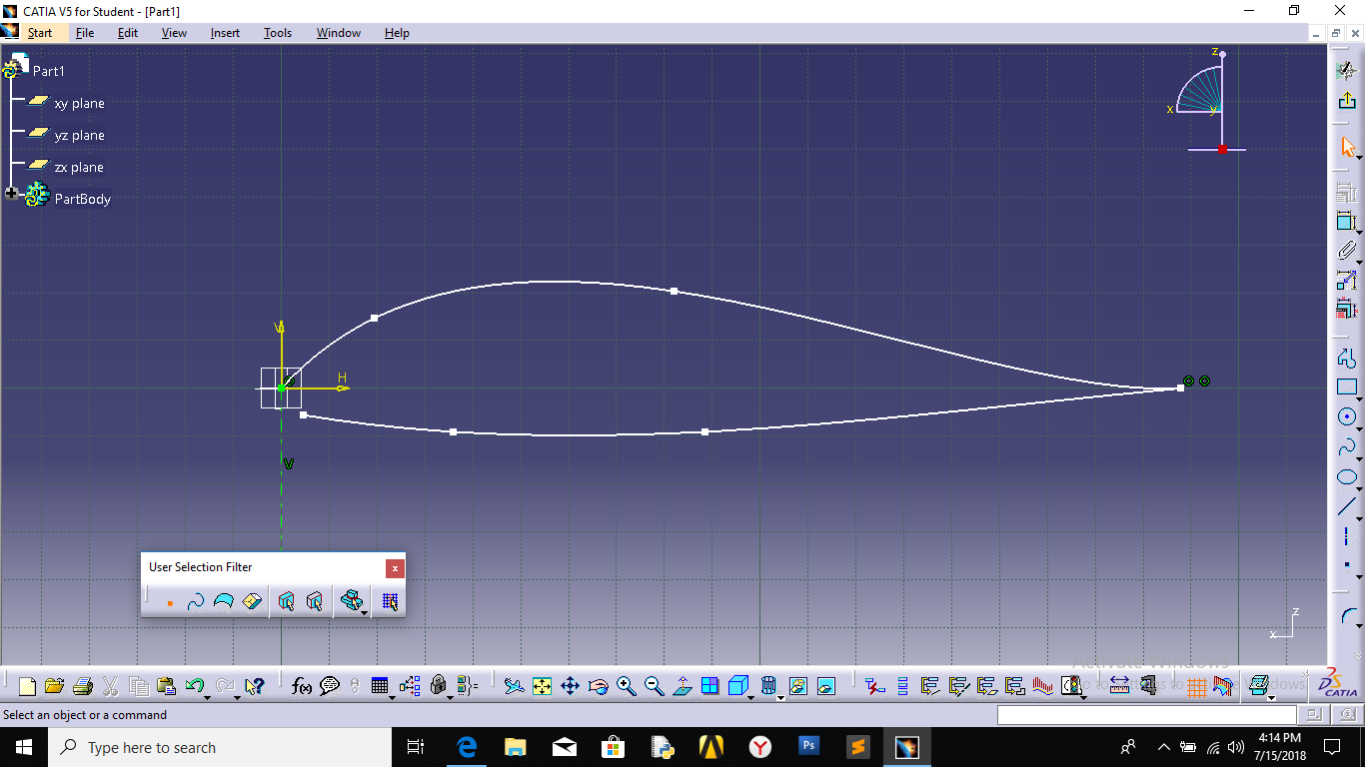Select the Rectangle tool on the right toolbar

[1346, 384]
